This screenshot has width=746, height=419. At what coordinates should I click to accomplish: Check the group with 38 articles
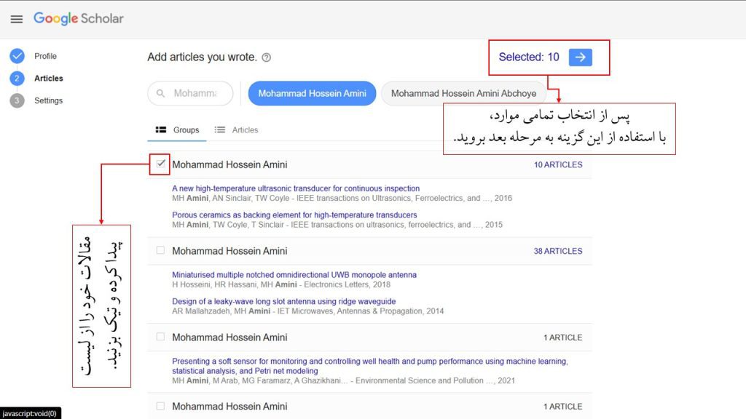click(x=160, y=250)
